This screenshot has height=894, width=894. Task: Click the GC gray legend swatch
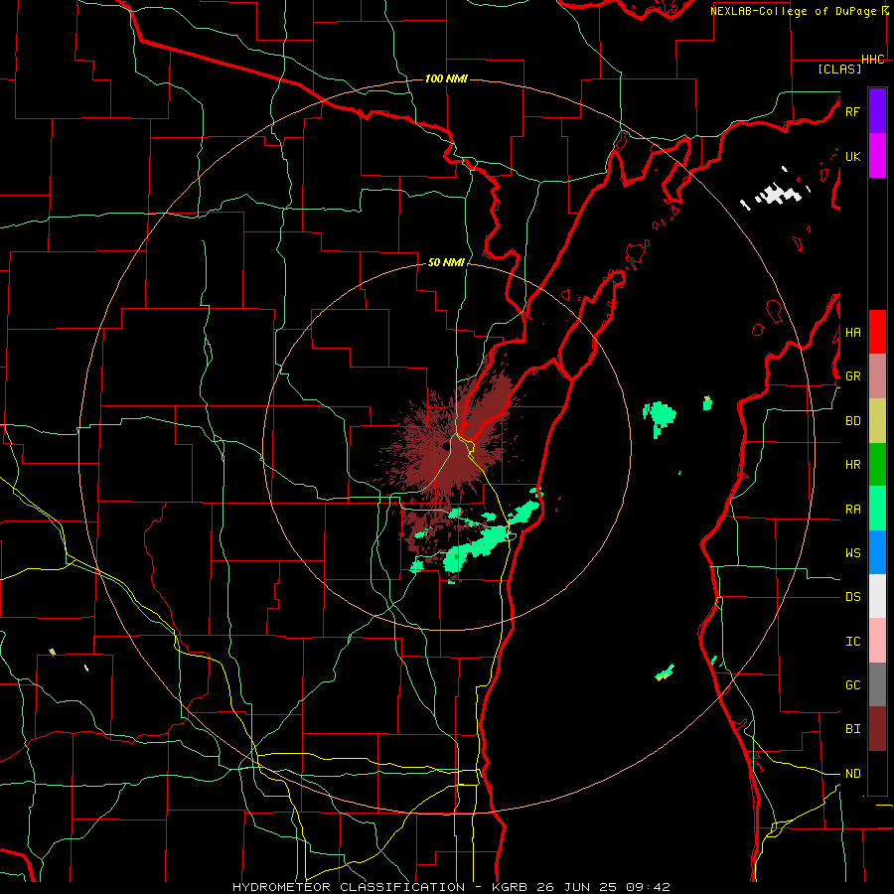(x=877, y=684)
